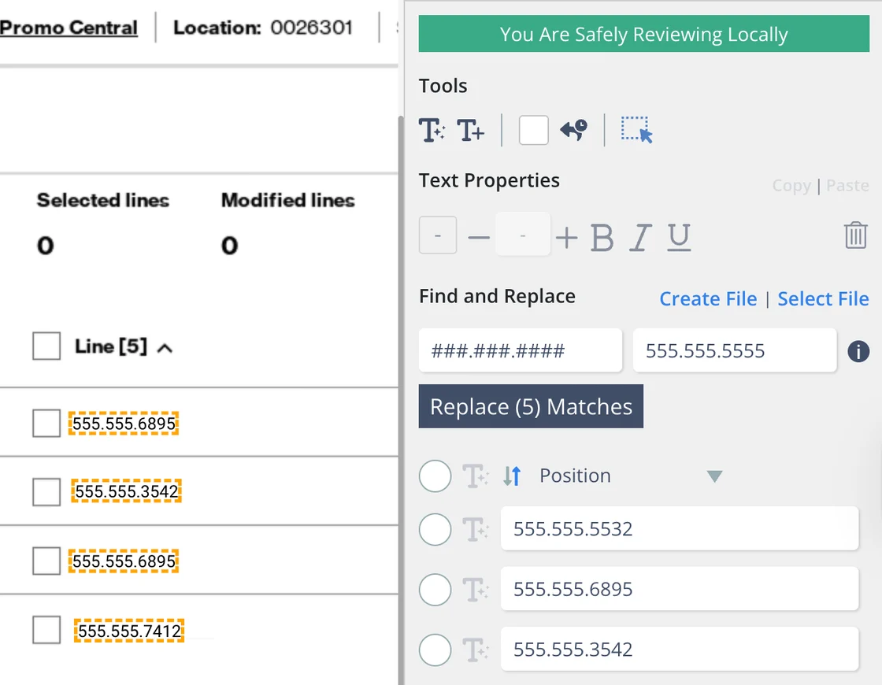Click the ###.###.#### find field

click(x=521, y=351)
